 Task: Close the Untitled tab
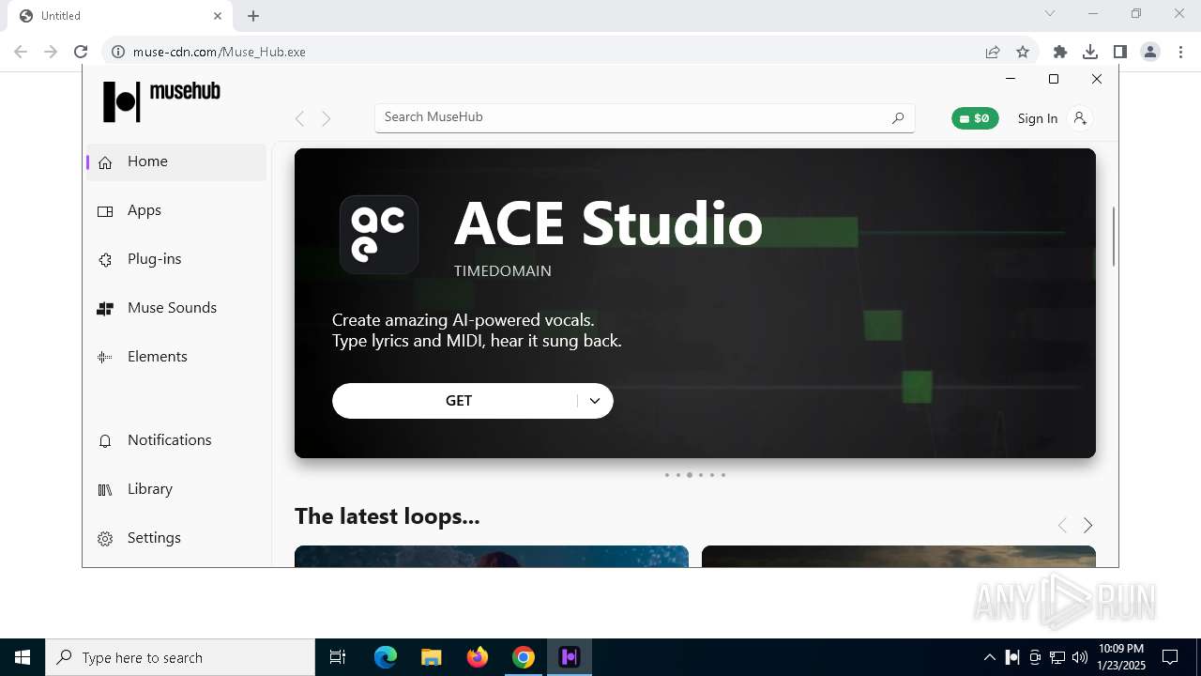[x=218, y=16]
